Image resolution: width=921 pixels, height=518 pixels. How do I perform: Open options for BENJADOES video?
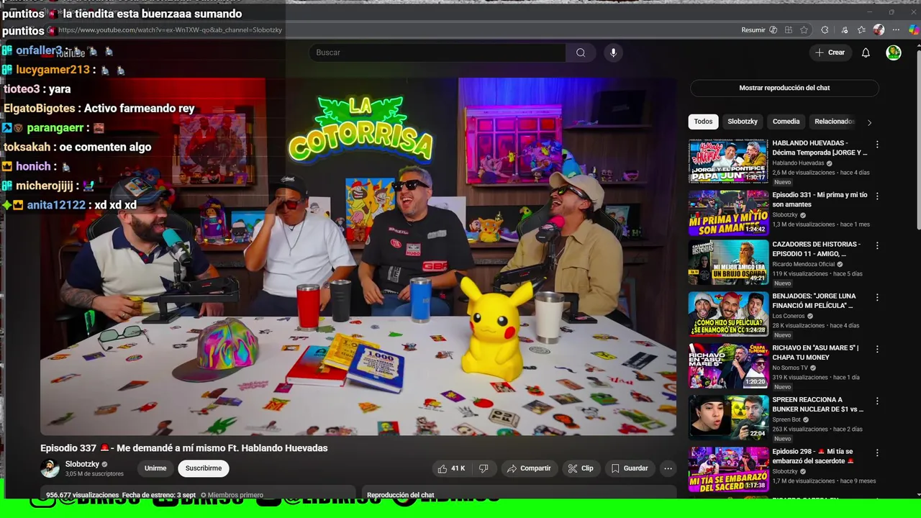pyautogui.click(x=876, y=297)
